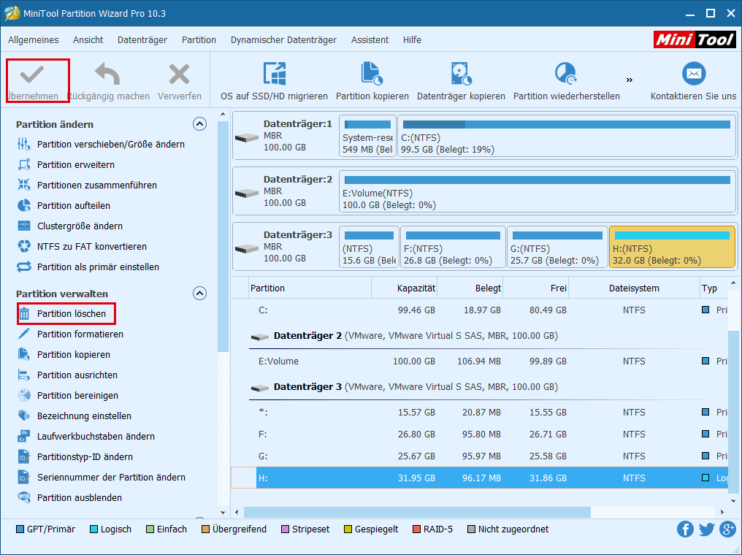The width and height of the screenshot is (742, 555).
Task: Collapse the Partition verwalten section
Action: click(199, 293)
